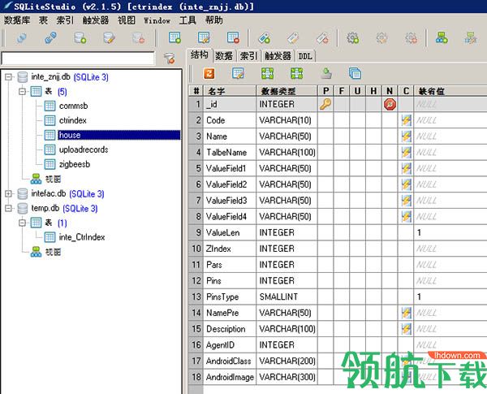487x394 pixels.
Task: Switch to the DDL tab
Action: click(305, 56)
